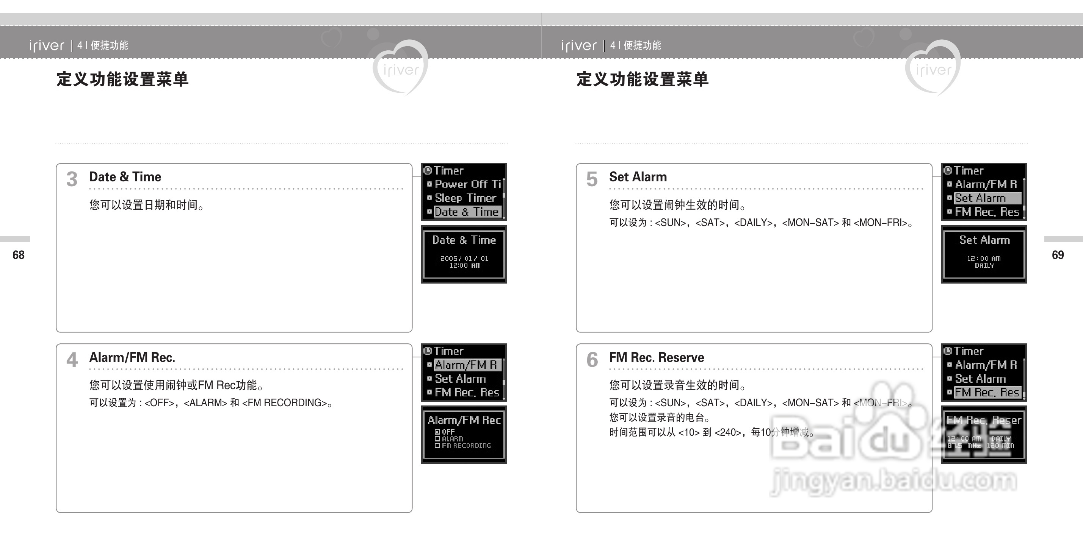This screenshot has width=1083, height=541.
Task: Click clock icon in Alarm/FM Rec. section's Timer menu
Action: click(428, 351)
